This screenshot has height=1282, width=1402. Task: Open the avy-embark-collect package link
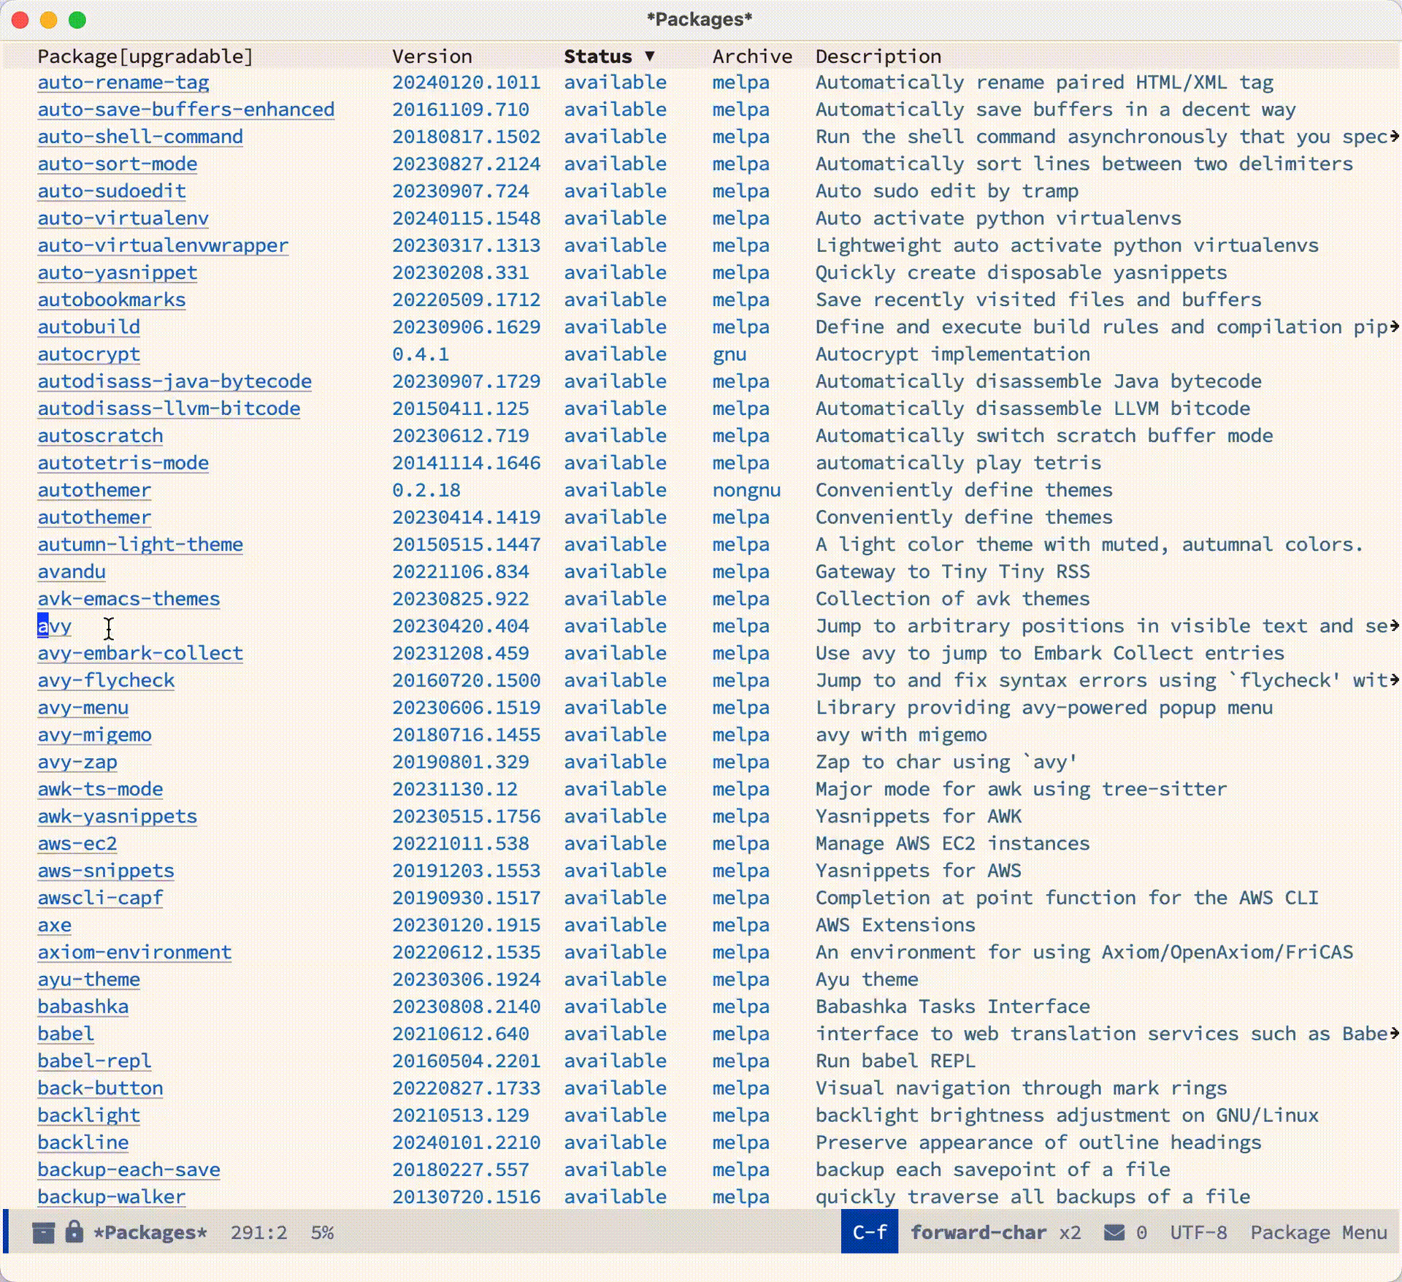tap(140, 653)
